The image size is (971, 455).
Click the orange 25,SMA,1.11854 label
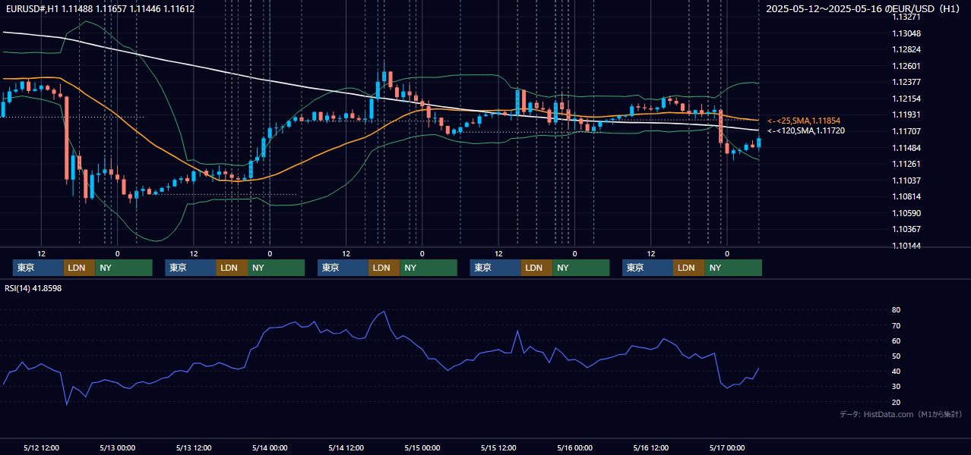point(804,121)
